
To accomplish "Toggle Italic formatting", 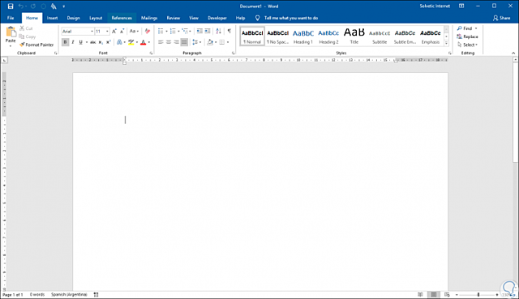I will click(73, 42).
